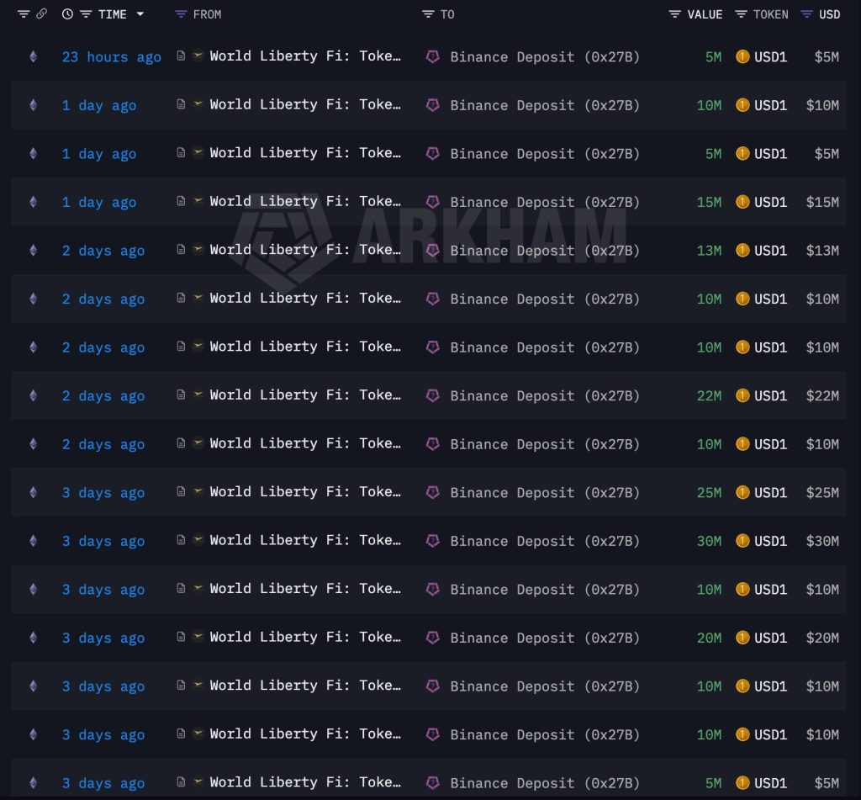Click the USD1 token label in 22M row
The width and height of the screenshot is (861, 800).
[x=770, y=395]
